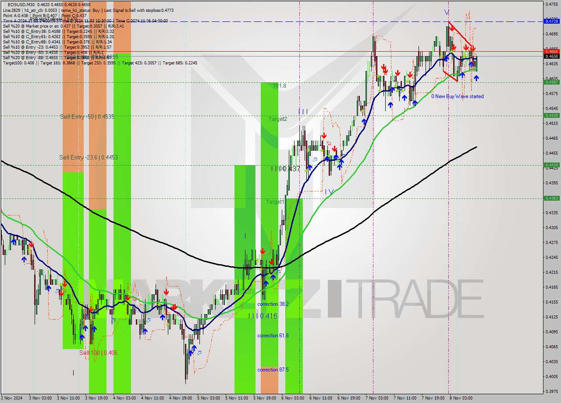The image size is (561, 403).
Task: Click the 0.4005 price axis label
Action: click(551, 376)
